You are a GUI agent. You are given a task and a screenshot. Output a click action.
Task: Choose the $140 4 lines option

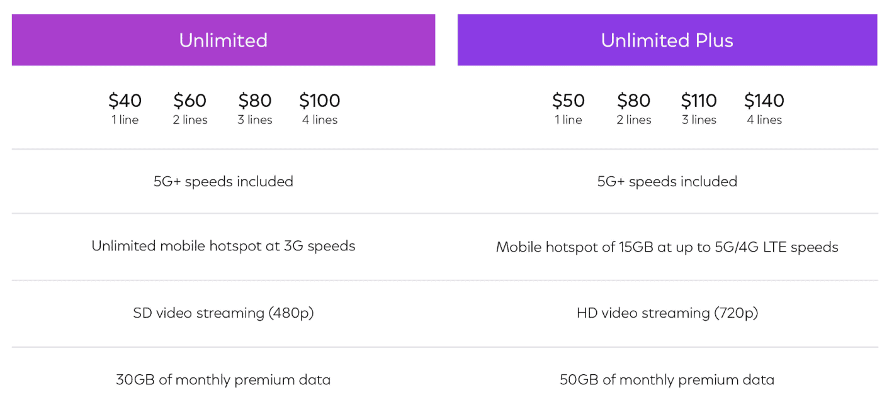pos(764,101)
